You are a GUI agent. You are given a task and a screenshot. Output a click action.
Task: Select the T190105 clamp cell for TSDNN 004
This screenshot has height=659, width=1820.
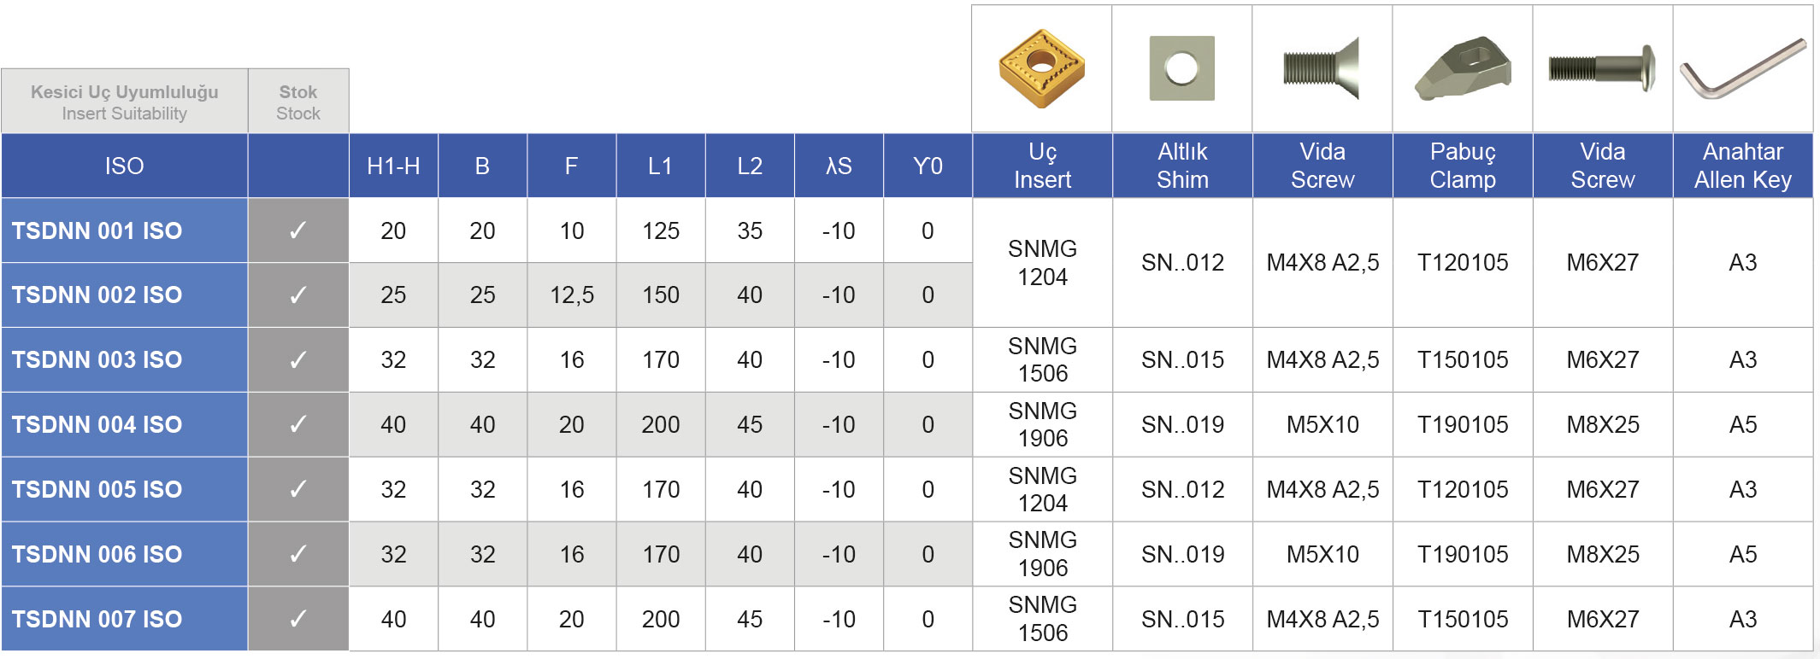(1463, 424)
